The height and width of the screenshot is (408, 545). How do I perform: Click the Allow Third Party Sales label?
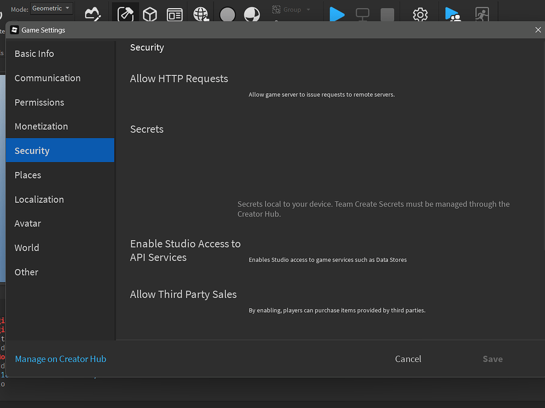point(183,294)
